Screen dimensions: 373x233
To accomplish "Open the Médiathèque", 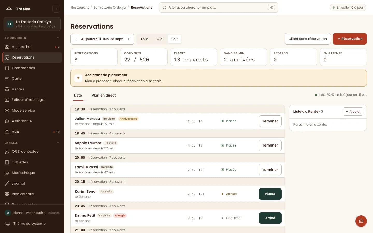I will 32,173.
